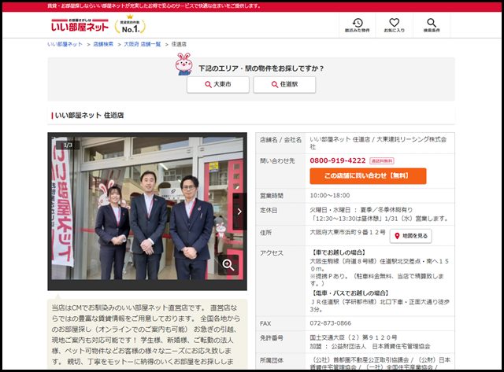This screenshot has height=372, width=504.
Task: Click 定休日 row label
Action: click(269, 211)
